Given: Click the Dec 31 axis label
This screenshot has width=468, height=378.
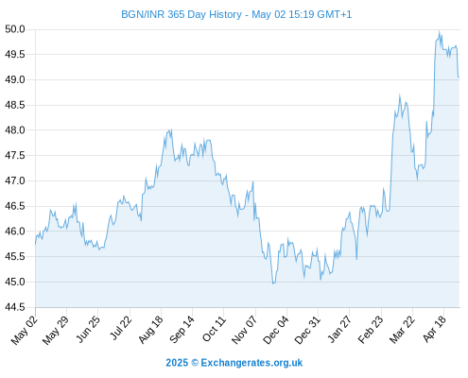Looking at the screenshot, I should point(307,330).
